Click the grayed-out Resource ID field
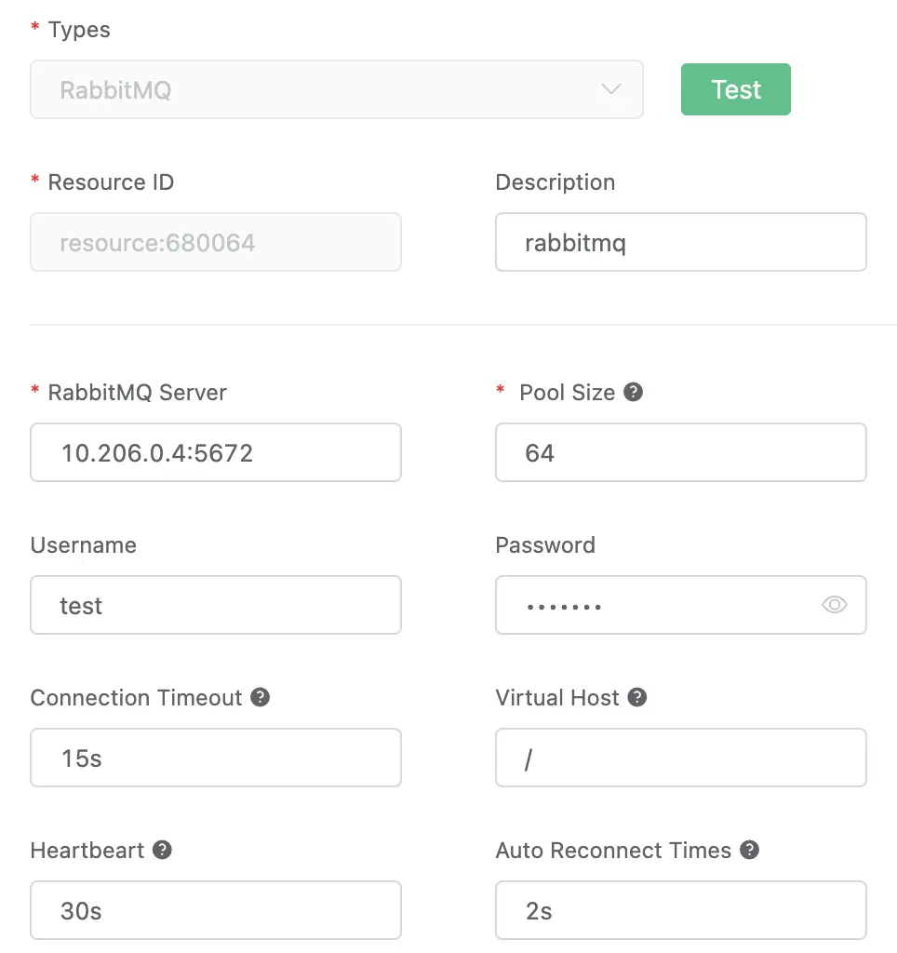This screenshot has height=953, width=897. click(x=215, y=242)
